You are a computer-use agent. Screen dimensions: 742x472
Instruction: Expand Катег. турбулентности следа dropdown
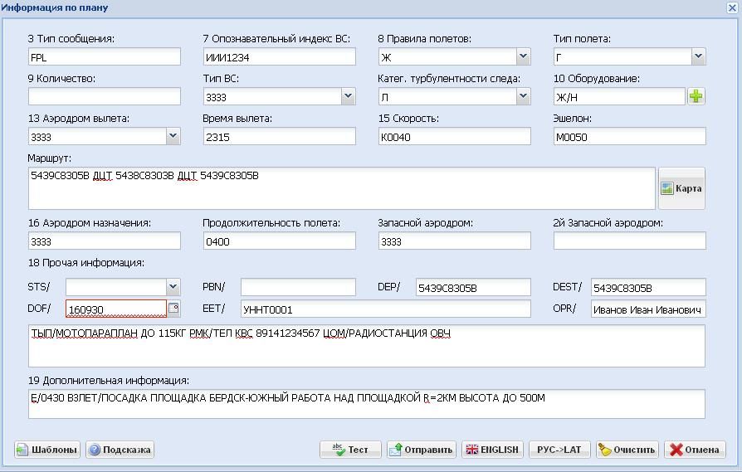[523, 97]
